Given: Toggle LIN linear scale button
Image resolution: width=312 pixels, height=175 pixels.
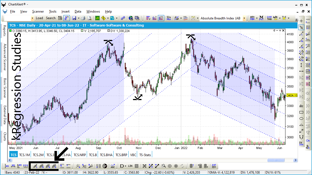Looking at the screenshot, I should [x=130, y=166].
